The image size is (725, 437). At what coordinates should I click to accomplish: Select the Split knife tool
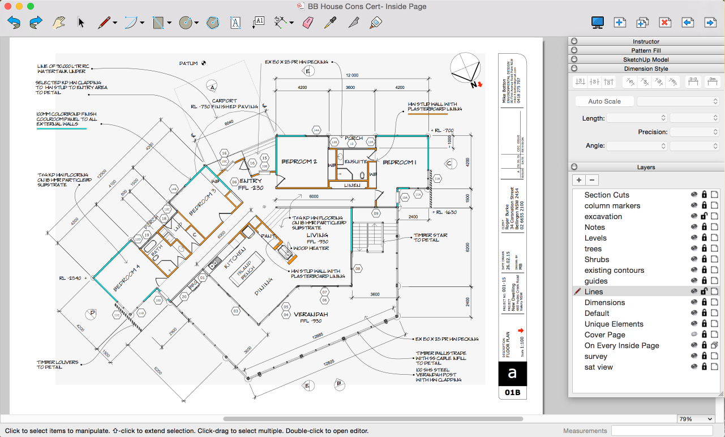(x=353, y=23)
